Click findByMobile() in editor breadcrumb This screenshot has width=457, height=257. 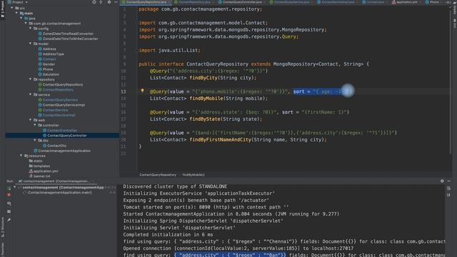tap(194, 175)
